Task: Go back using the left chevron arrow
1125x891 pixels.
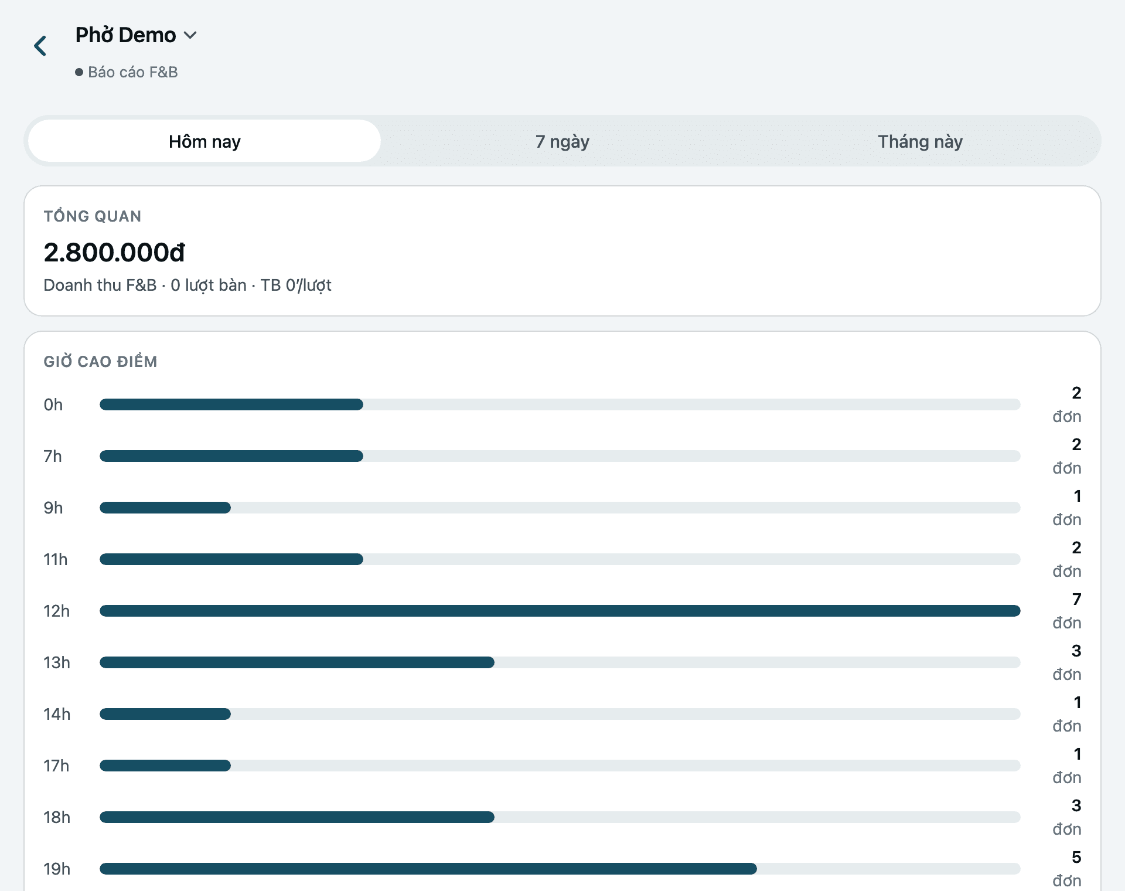Action: (x=40, y=46)
